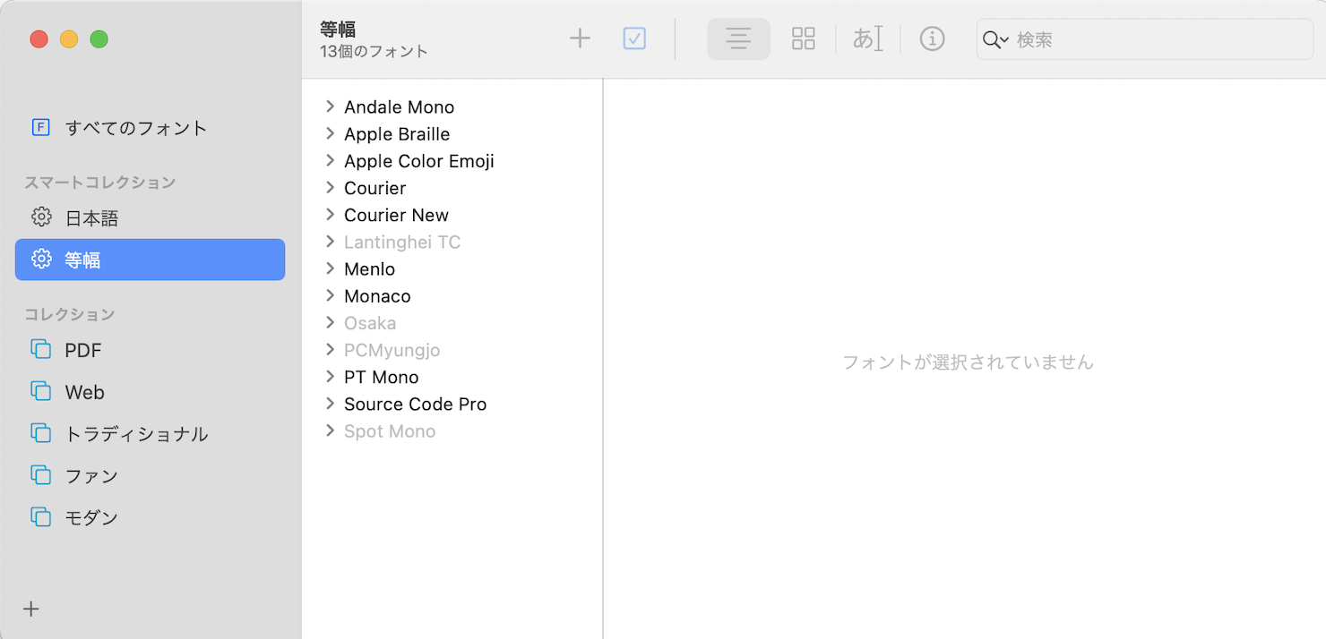Click into the 検索 search field
Viewport: 1326px width, 639px height.
[x=1156, y=40]
